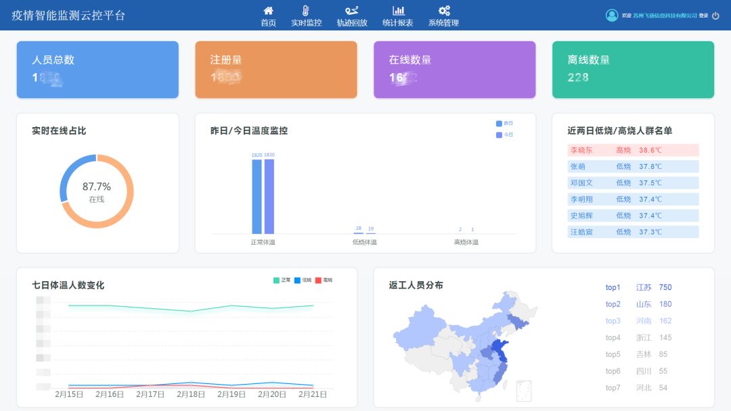Click the small South China Sea inset map
Screen dimensions: 731x411
point(524,391)
